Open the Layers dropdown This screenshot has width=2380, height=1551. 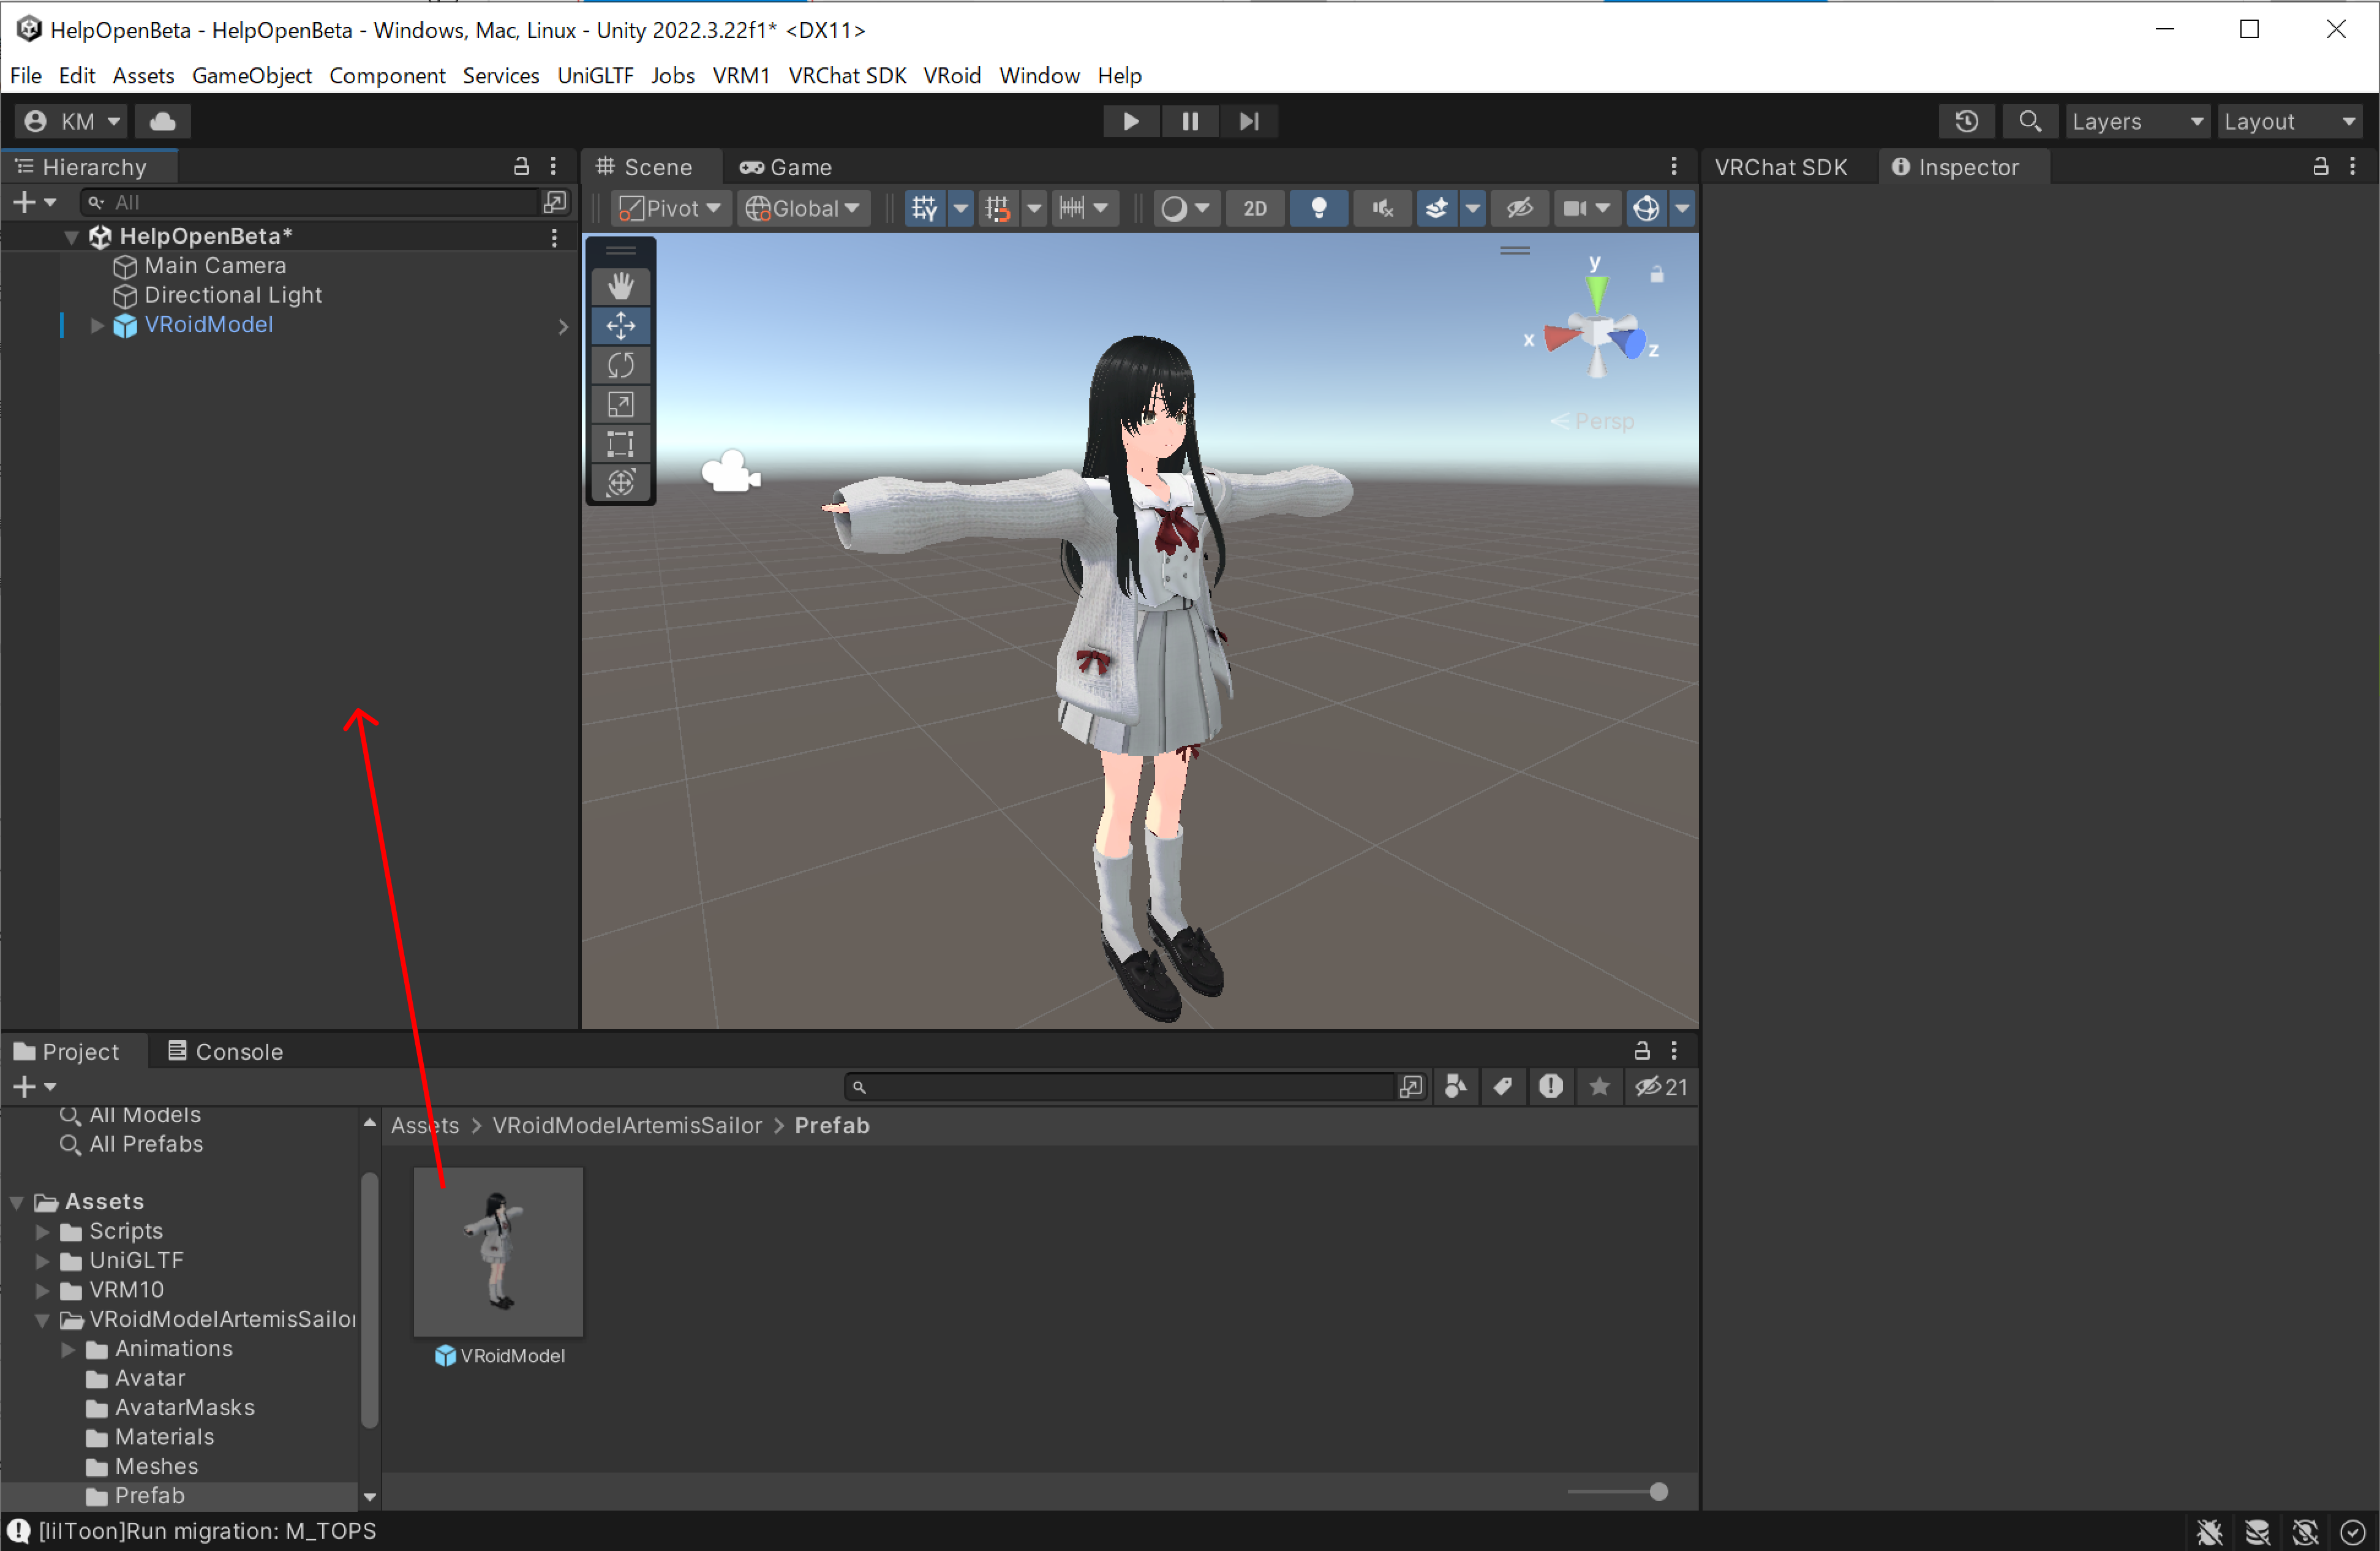(x=2137, y=121)
